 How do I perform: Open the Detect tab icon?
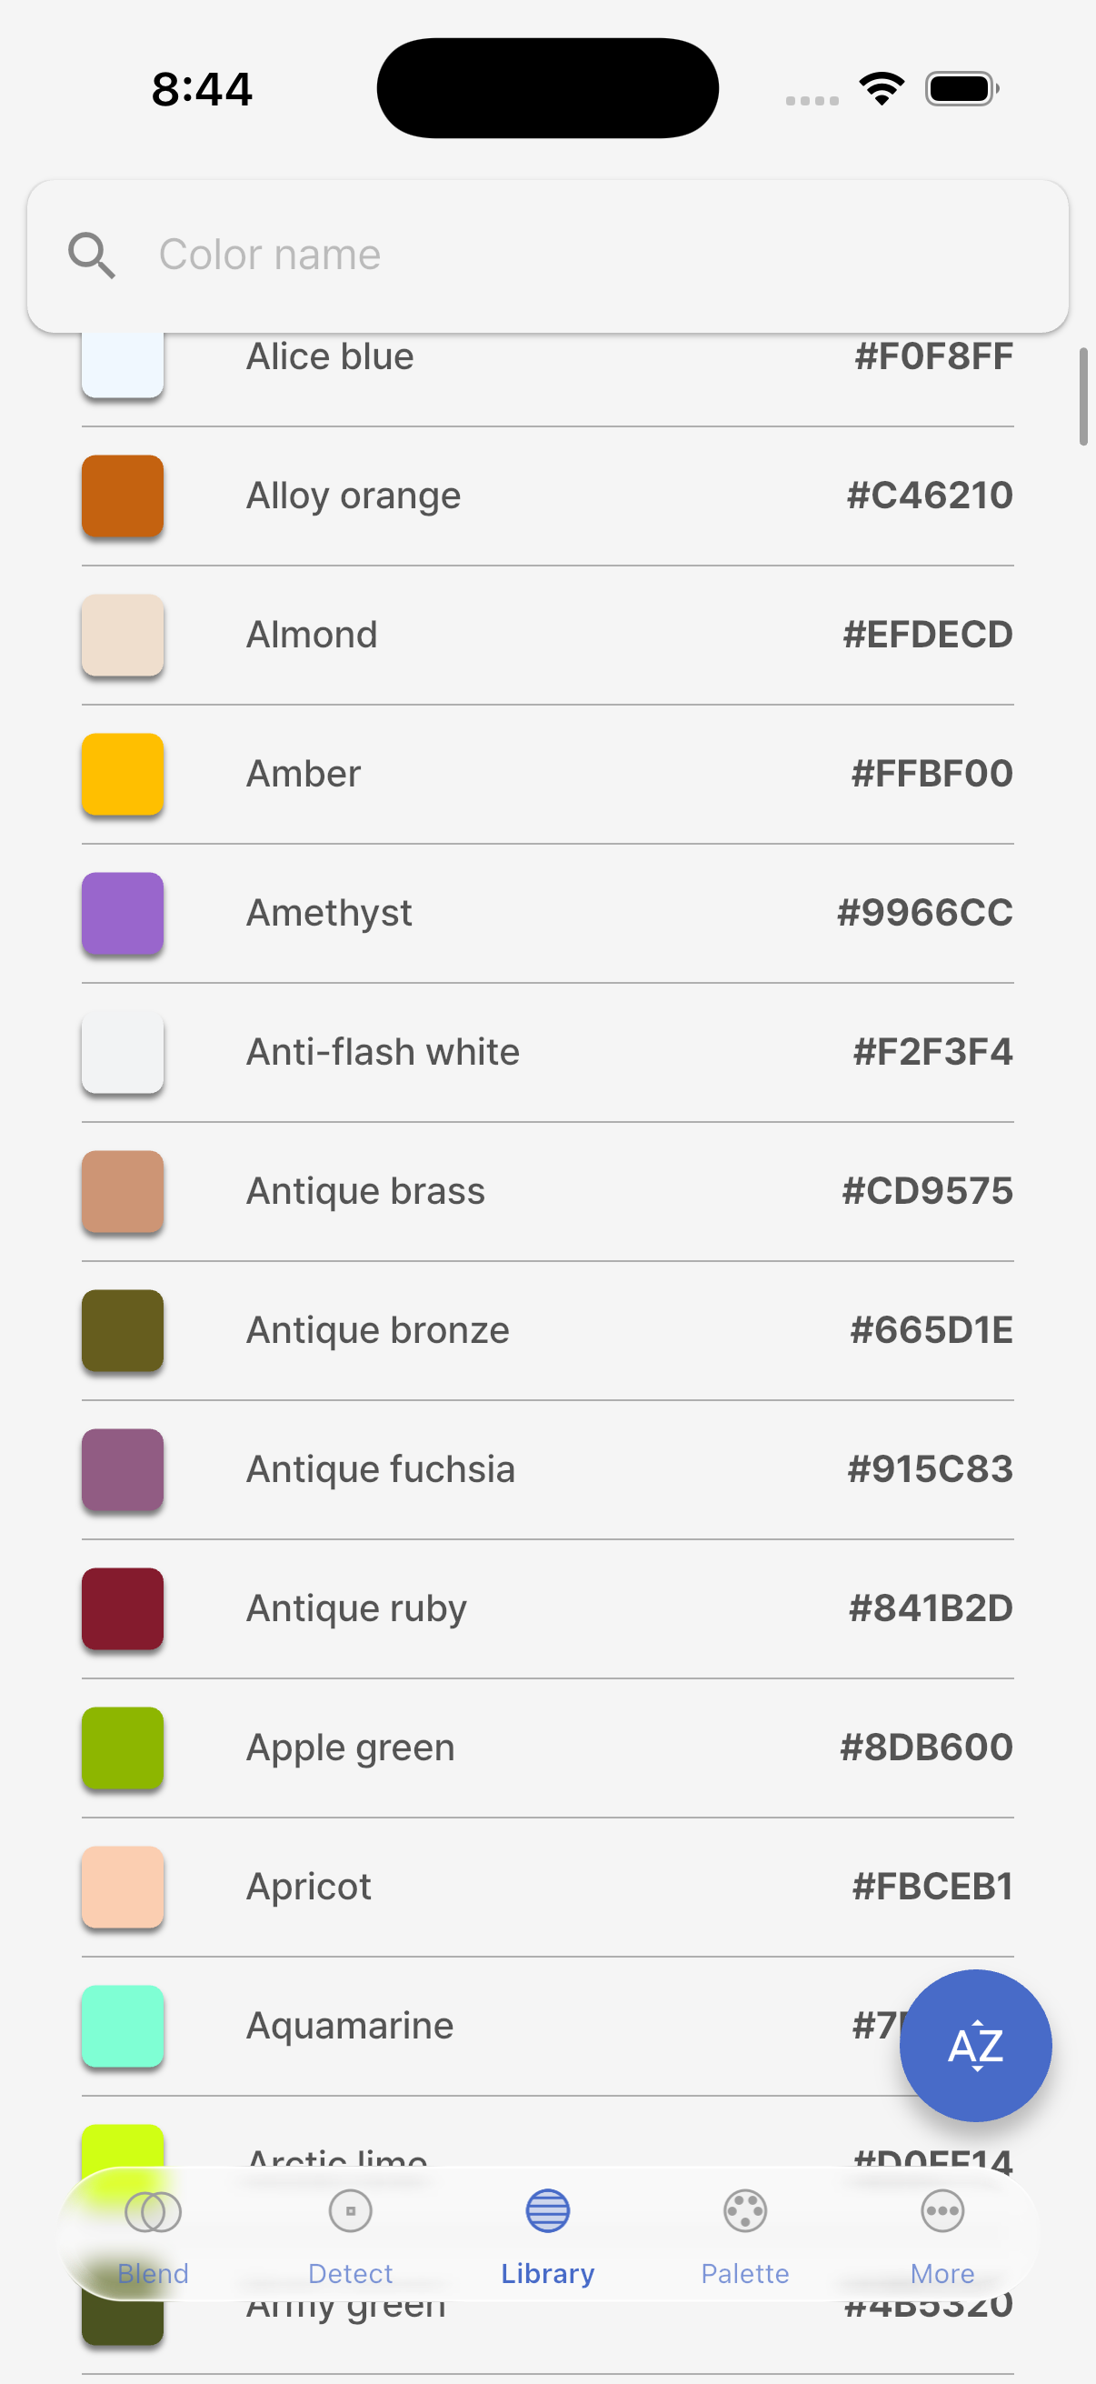[x=351, y=2212]
